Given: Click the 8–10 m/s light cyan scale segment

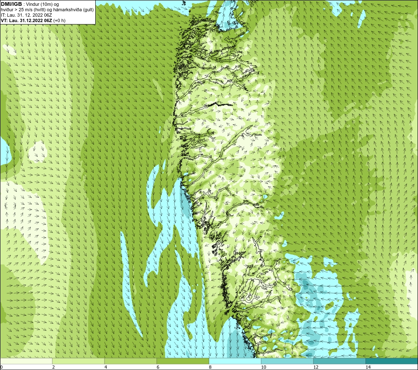Looking at the screenshot, I should pyautogui.click(x=235, y=361).
